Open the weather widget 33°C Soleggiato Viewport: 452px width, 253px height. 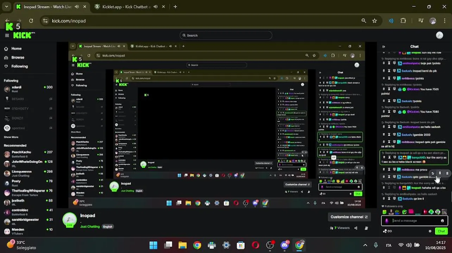pos(21,245)
